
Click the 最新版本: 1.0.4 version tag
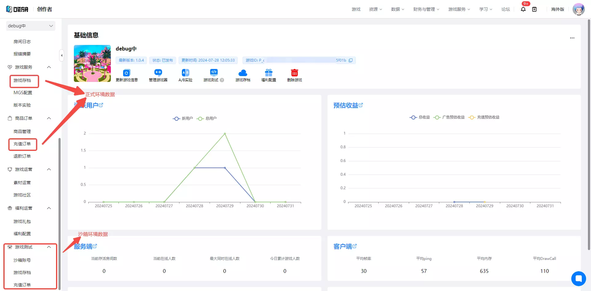point(131,60)
